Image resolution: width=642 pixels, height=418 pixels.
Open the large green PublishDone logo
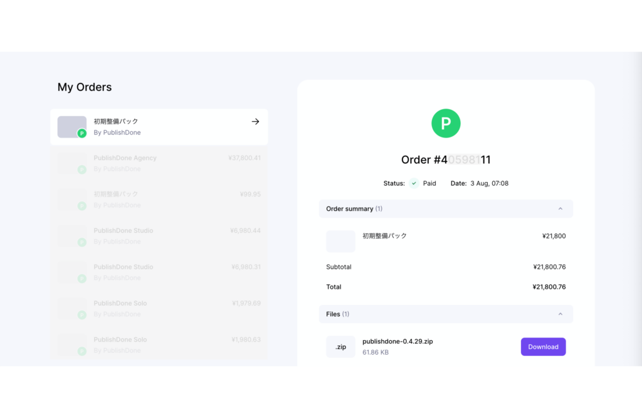point(446,124)
